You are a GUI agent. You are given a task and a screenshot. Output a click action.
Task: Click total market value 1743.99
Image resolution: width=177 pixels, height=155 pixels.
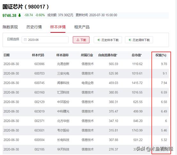[137, 130]
